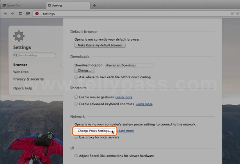The height and width of the screenshot is (164, 240).
Task: Click the Download location path field
Action: [129, 65]
